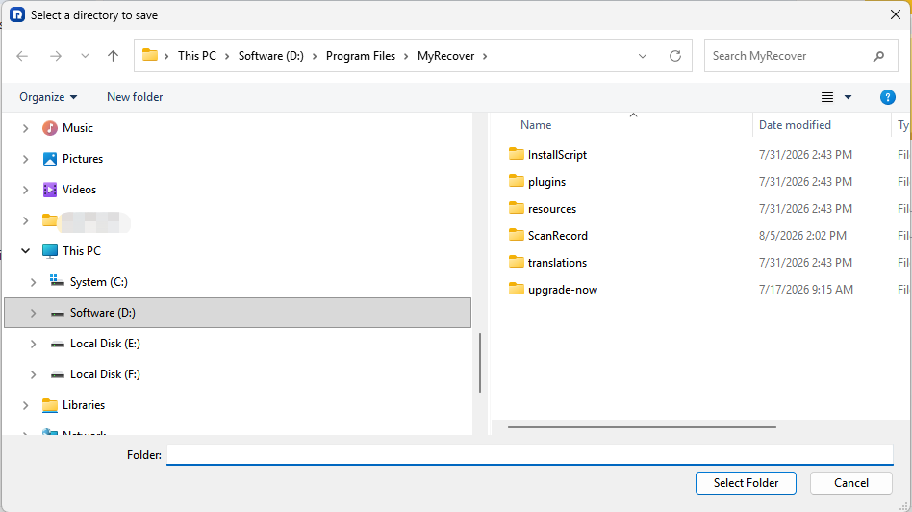Screen dimensions: 912x512
Task: Select the upgrade-now folder
Action: click(563, 290)
